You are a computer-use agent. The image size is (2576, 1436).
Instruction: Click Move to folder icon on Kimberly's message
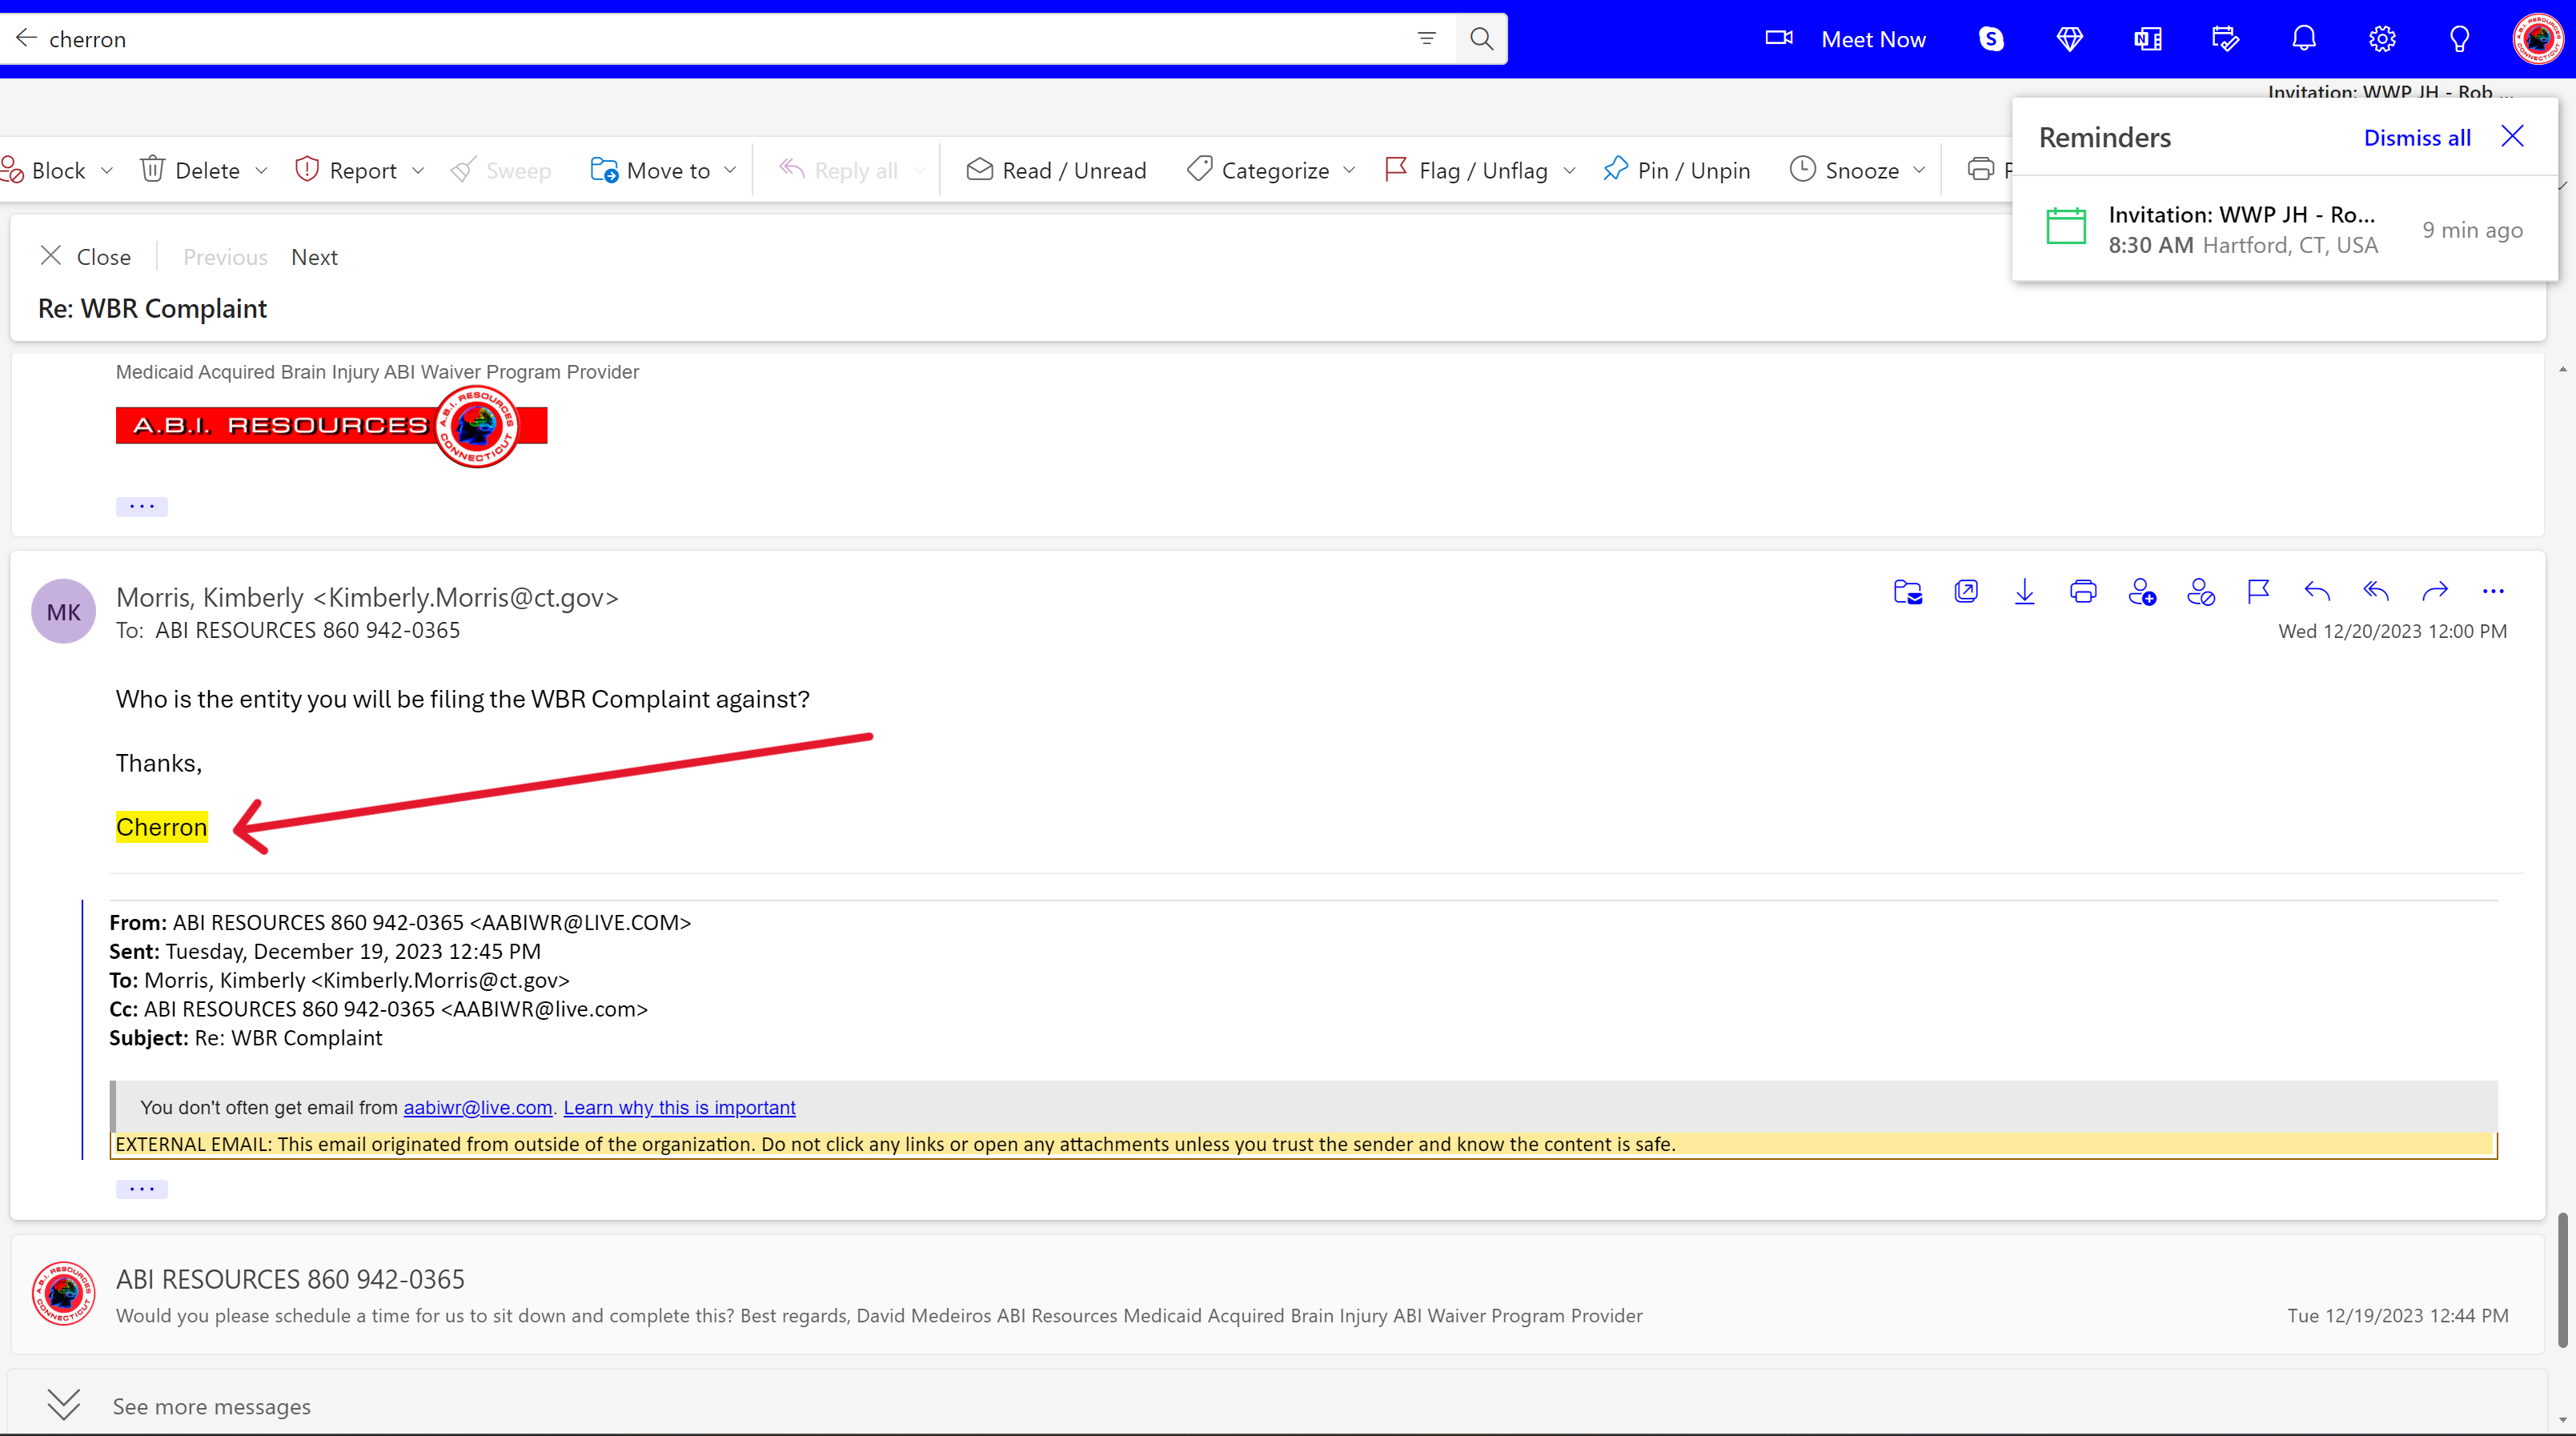click(1907, 591)
